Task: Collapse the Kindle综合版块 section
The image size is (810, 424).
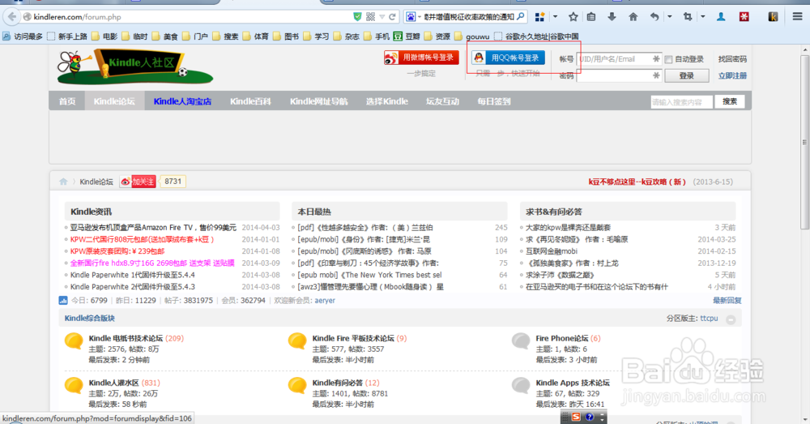Action: (731, 319)
